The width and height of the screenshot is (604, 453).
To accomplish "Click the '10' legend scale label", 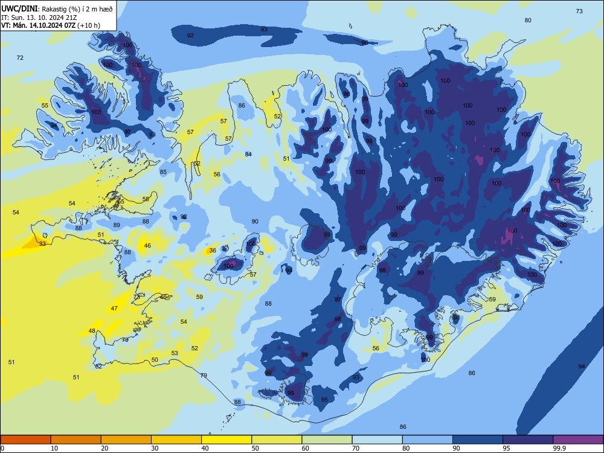I will click(x=54, y=448).
